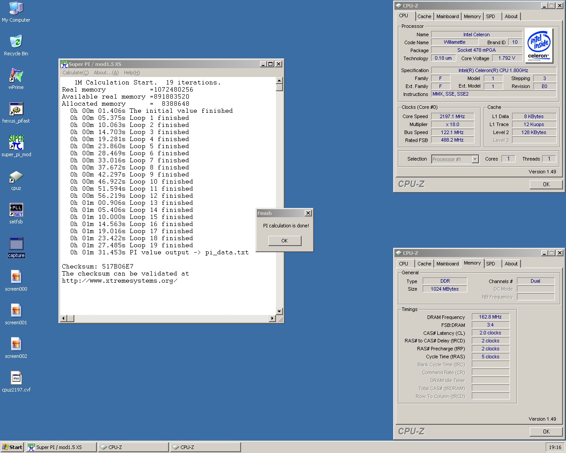Click the taskbar clock showing 19:16
This screenshot has height=453, width=566.
(555, 447)
